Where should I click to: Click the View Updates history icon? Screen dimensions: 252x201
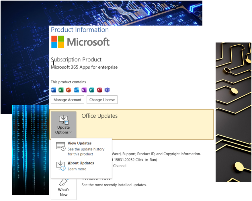point(61,146)
